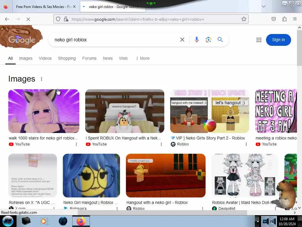Open the options menu for the I Spent ROBUX result
The width and height of the screenshot is (302, 227).
pyautogui.click(x=161, y=144)
